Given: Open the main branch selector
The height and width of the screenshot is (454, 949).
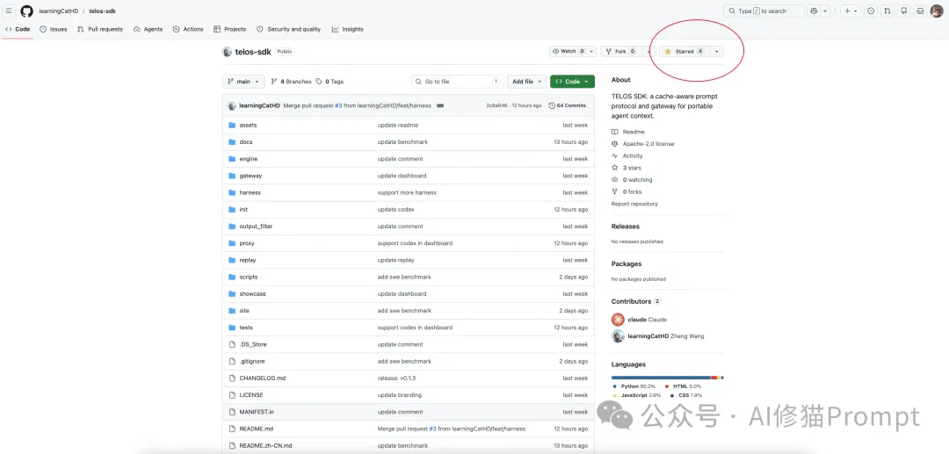Looking at the screenshot, I should [x=243, y=82].
